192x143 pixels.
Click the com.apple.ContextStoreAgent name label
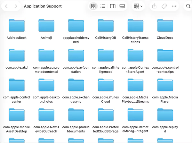(135, 70)
